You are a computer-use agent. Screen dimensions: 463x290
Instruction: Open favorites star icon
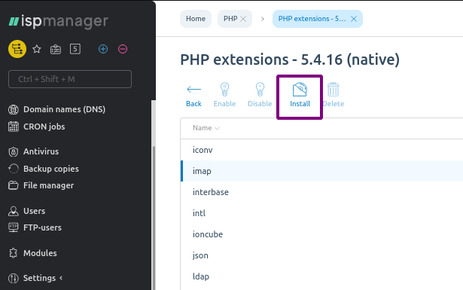pos(37,49)
